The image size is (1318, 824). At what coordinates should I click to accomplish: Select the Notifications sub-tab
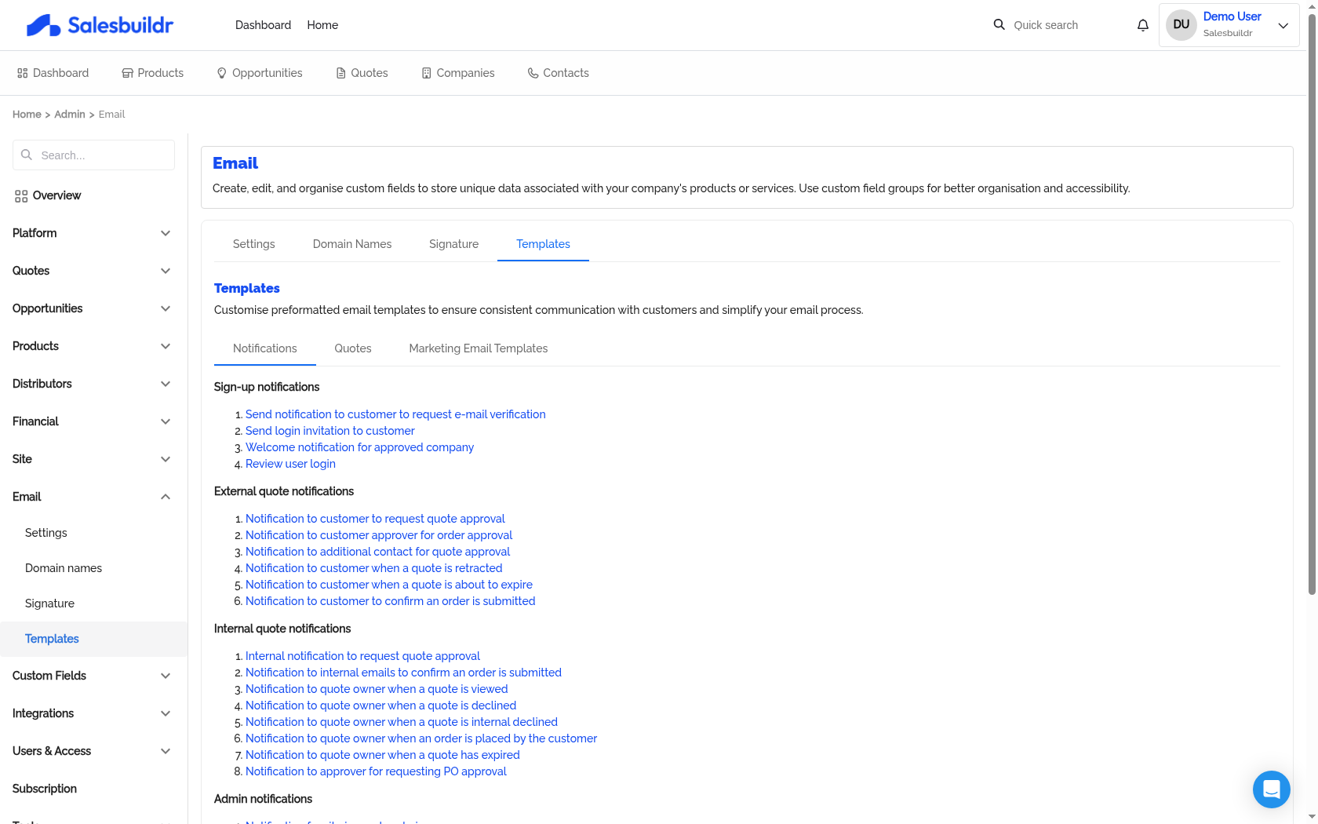point(265,348)
